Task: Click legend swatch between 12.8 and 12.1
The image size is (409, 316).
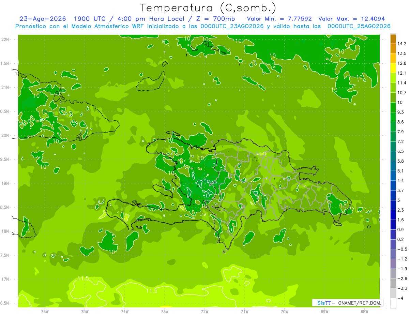Action: coord(393,68)
